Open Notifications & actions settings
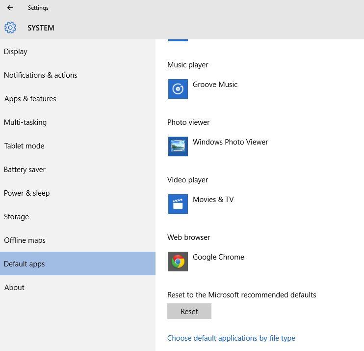364x351 pixels. [78, 75]
